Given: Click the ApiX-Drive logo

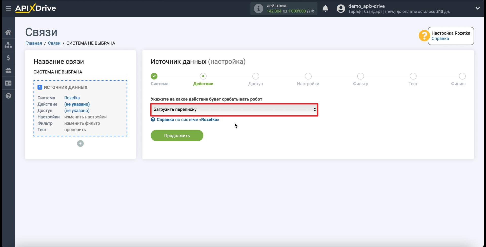Looking at the screenshot, I should point(36,8).
